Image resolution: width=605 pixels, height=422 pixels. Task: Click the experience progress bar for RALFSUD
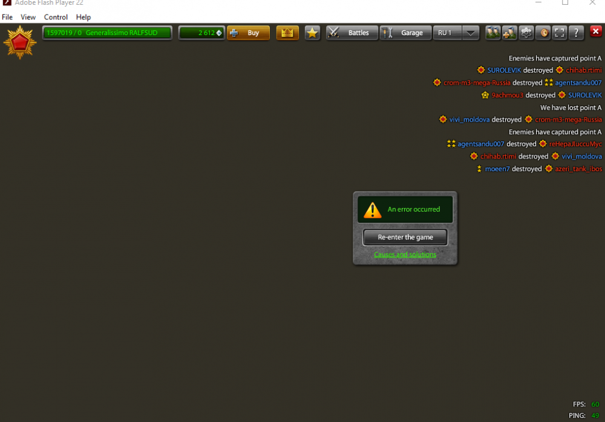click(x=107, y=33)
